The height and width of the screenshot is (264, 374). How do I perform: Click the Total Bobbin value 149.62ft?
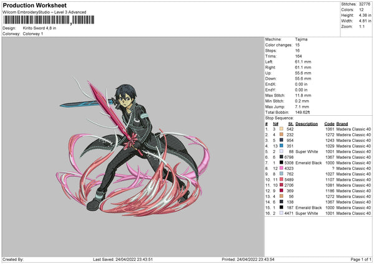302,112
